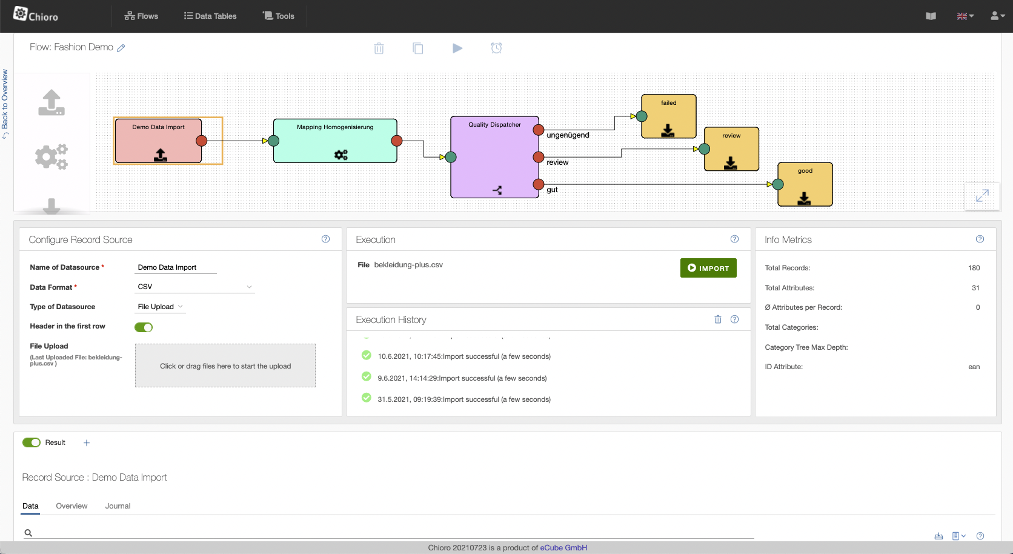The width and height of the screenshot is (1013, 554).
Task: Run the flow with play icon
Action: tap(457, 48)
